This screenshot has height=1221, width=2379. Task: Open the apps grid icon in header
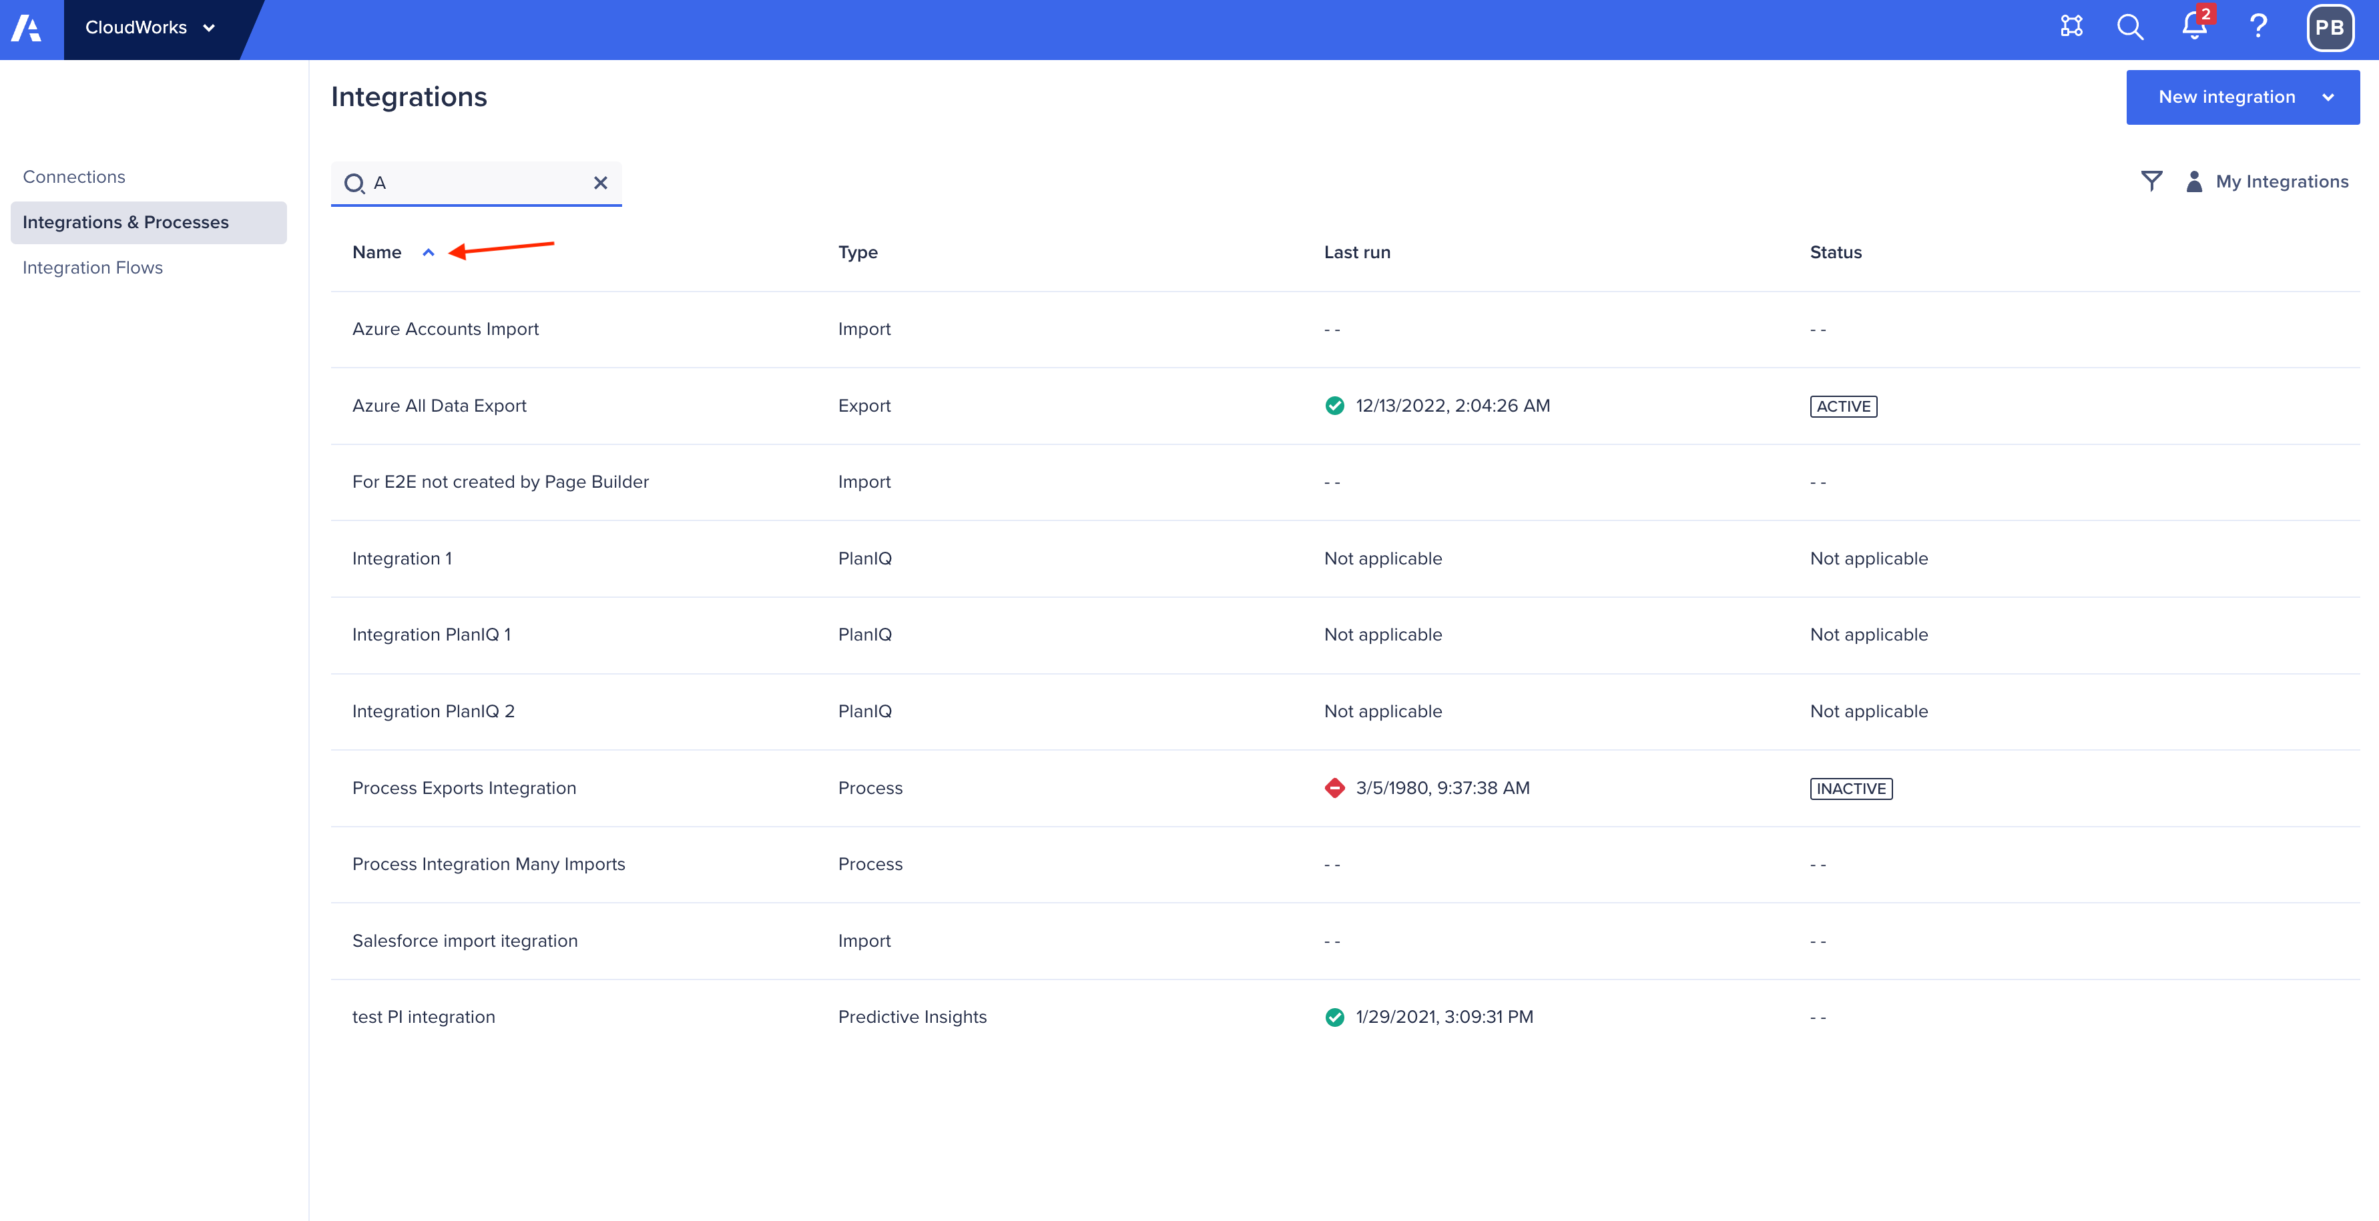pyautogui.click(x=2071, y=27)
